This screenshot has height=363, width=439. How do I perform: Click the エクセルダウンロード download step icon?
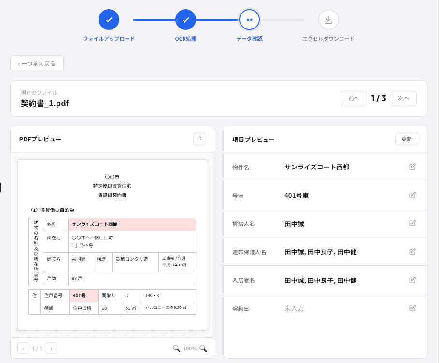coord(328,19)
